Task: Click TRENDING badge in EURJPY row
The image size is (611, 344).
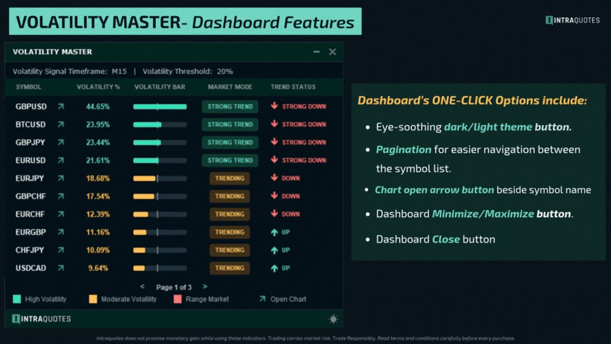Action: tap(230, 178)
